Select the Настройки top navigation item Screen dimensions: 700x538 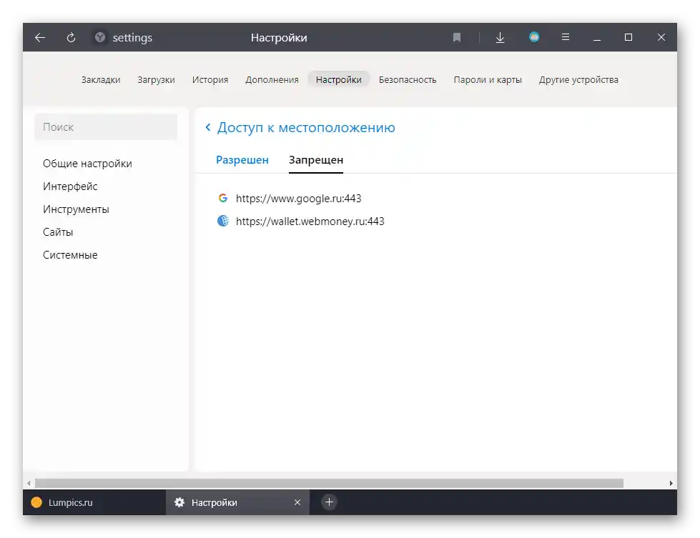point(338,80)
